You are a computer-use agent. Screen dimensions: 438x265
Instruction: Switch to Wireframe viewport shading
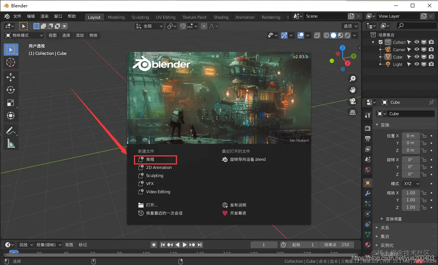click(x=326, y=35)
